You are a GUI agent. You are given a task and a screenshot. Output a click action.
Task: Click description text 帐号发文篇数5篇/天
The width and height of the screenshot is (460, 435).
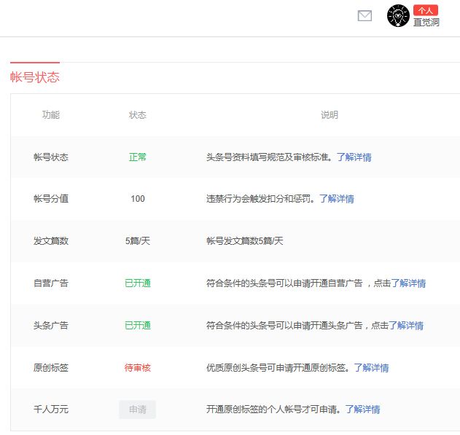tap(245, 241)
